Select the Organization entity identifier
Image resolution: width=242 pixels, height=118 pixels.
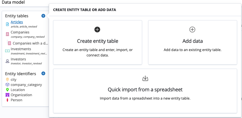click(x=21, y=95)
